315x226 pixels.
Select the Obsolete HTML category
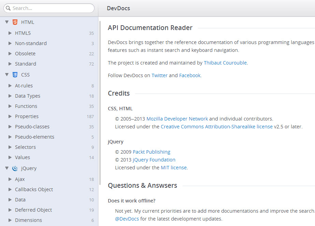tap(25, 54)
